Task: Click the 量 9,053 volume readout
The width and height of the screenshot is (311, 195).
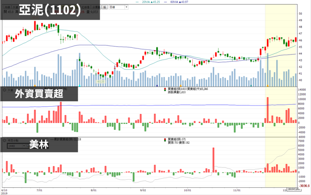Action: point(92,12)
